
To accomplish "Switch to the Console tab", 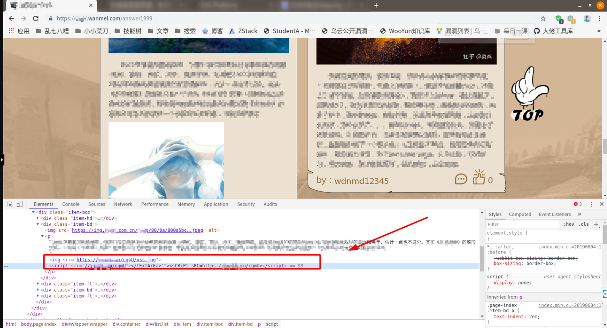I will (71, 204).
